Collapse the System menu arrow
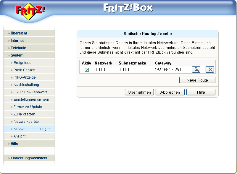 coord(9,55)
